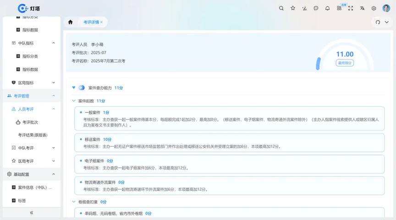Open the notification bell
The height and width of the screenshot is (220, 396).
(x=327, y=8)
